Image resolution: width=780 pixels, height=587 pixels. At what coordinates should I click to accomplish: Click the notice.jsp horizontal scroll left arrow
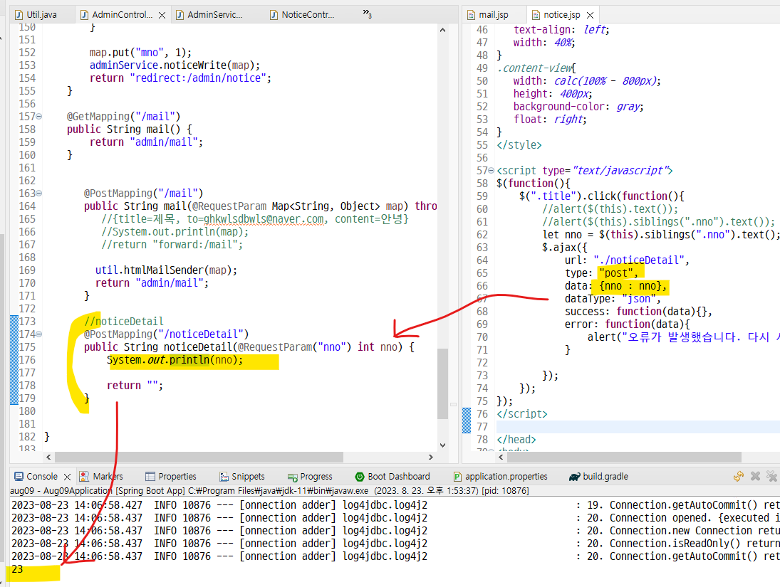click(x=502, y=457)
